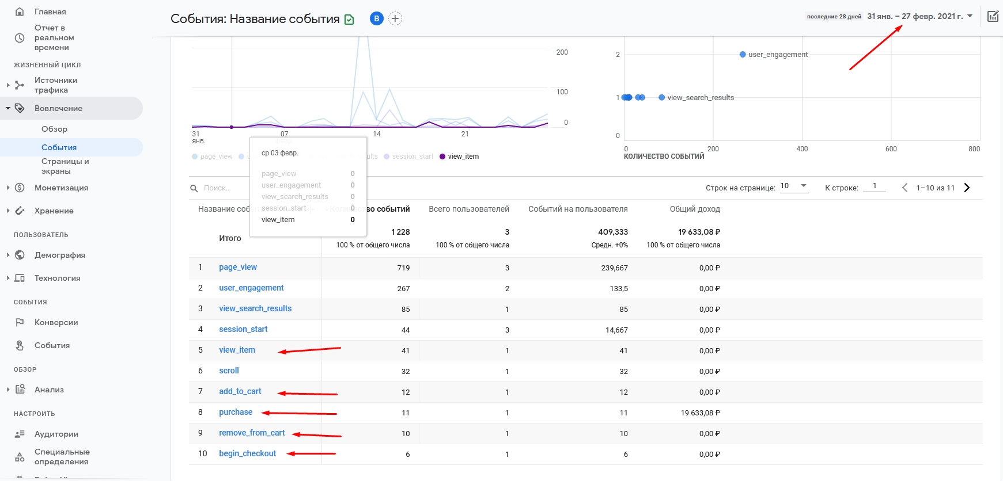This screenshot has height=481, width=1003.
Task: Click the Home house icon in sidebar
Action: (x=20, y=12)
